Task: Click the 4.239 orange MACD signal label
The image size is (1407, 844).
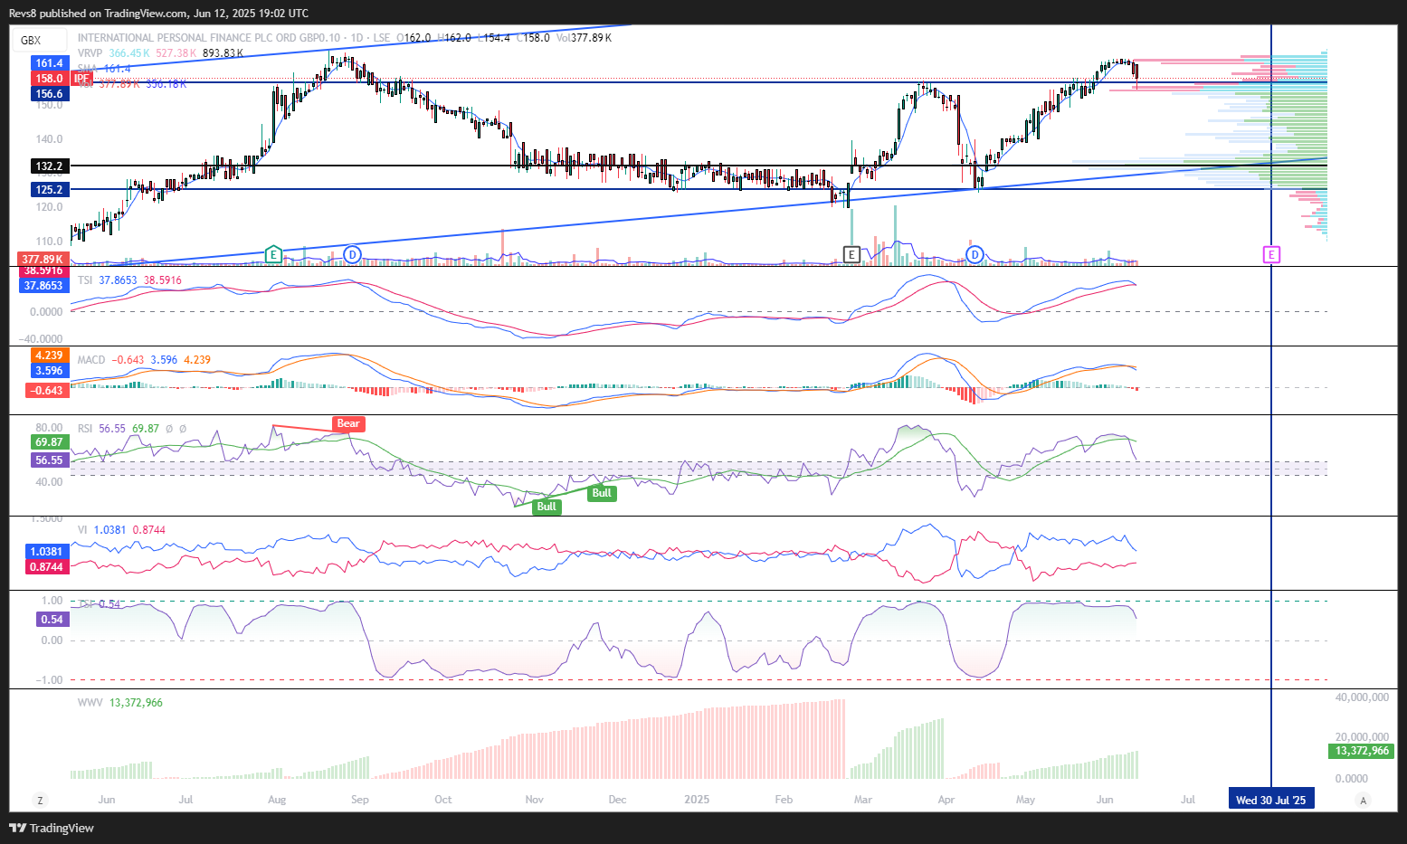Action: click(49, 356)
